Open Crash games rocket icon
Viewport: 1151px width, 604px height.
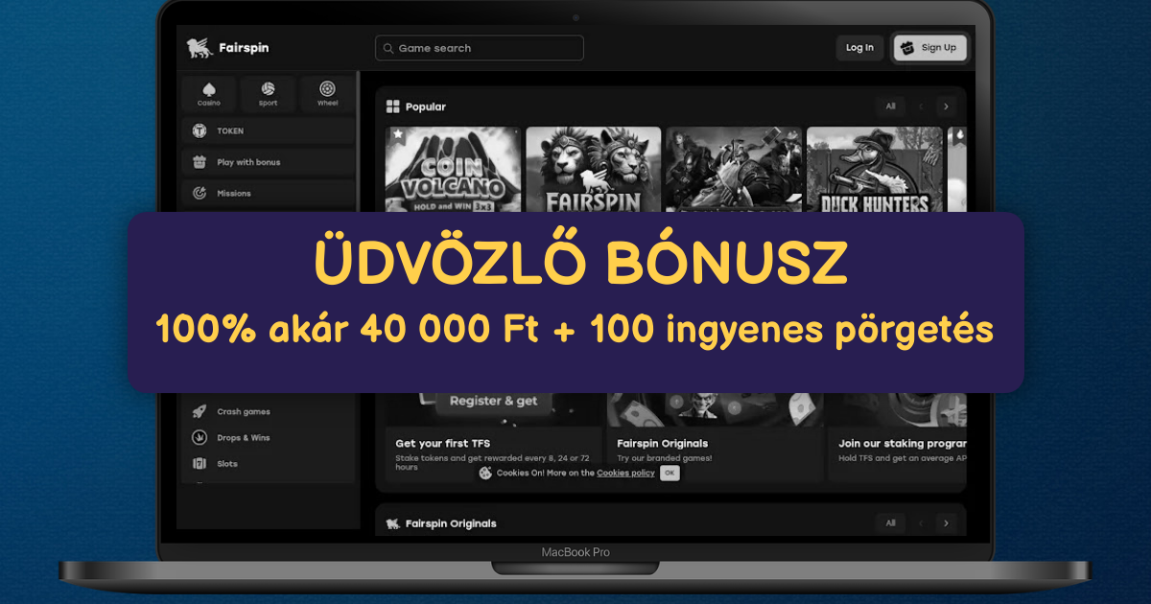(200, 411)
